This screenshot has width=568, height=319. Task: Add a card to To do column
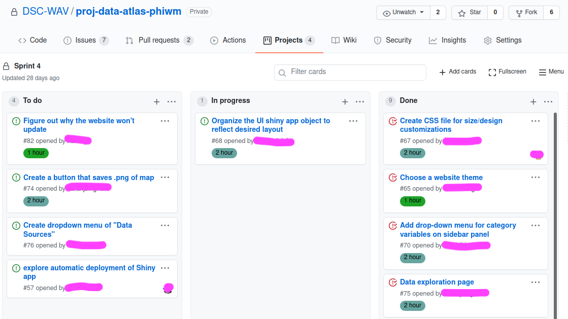click(157, 101)
